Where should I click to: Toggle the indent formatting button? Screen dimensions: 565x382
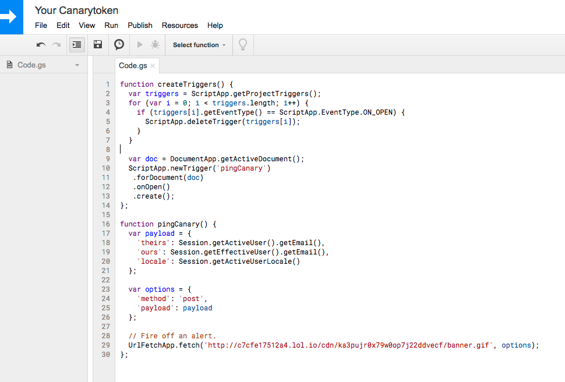coord(77,45)
